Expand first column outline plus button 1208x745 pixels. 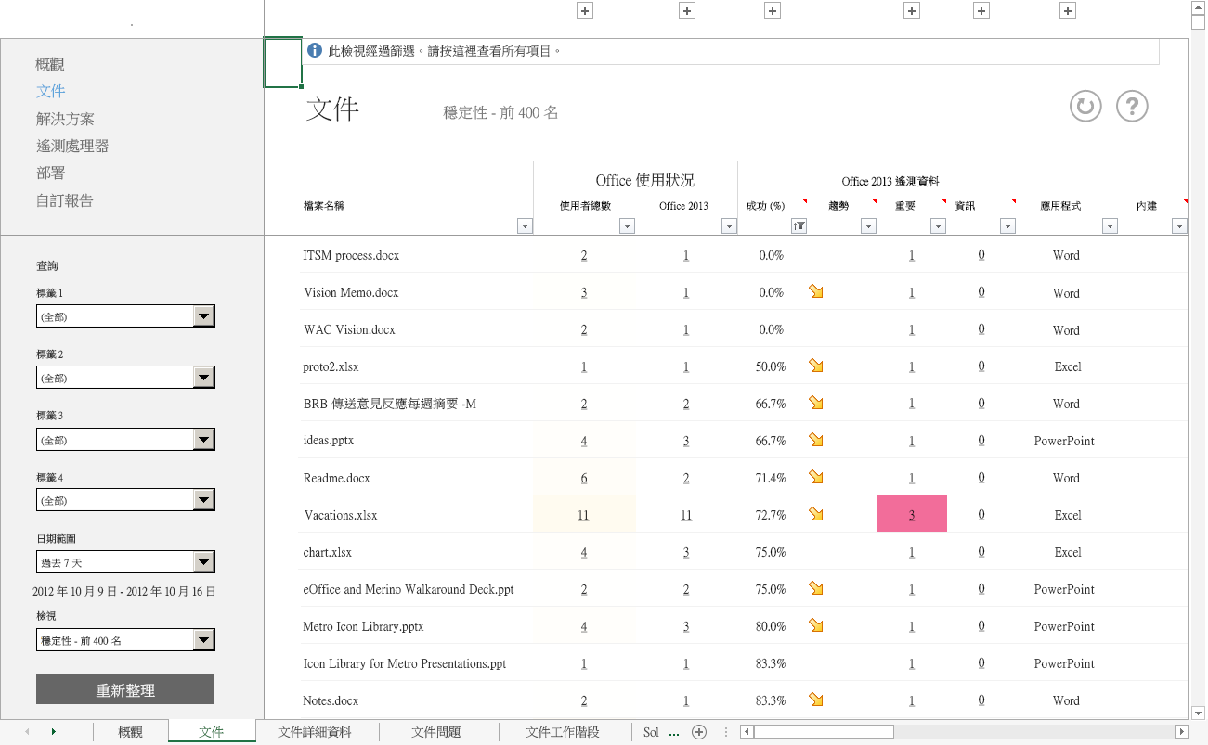(x=585, y=11)
